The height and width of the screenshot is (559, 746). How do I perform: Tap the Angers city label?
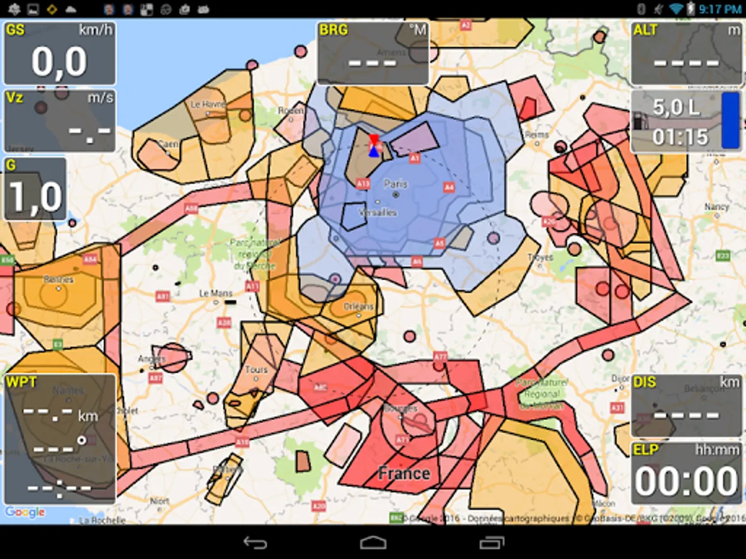(152, 358)
